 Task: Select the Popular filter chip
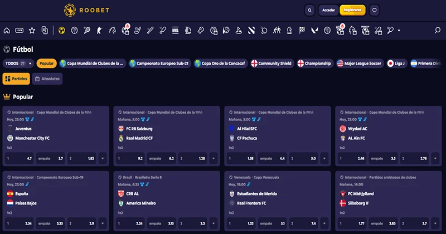tap(46, 64)
